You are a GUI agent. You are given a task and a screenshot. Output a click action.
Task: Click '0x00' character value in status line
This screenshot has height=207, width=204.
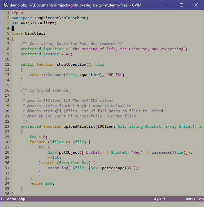190,199
